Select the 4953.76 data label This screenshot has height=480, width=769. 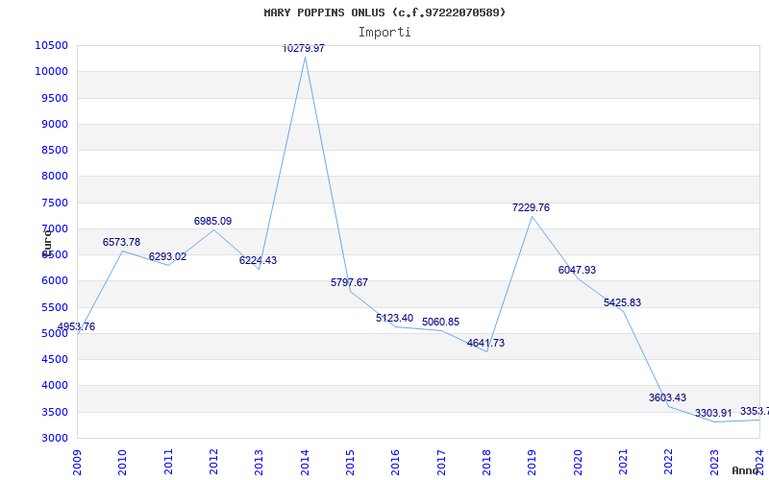(x=76, y=326)
